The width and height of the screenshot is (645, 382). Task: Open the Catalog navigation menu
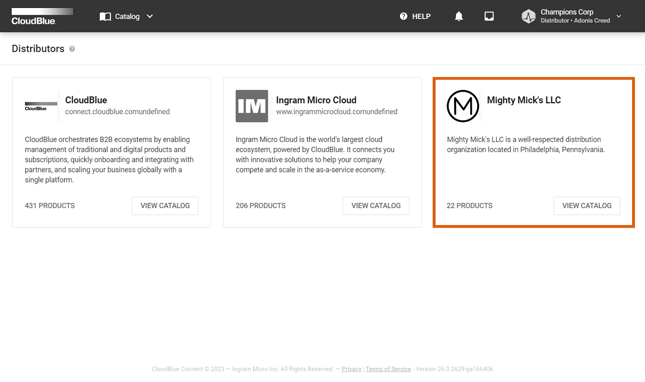[126, 16]
